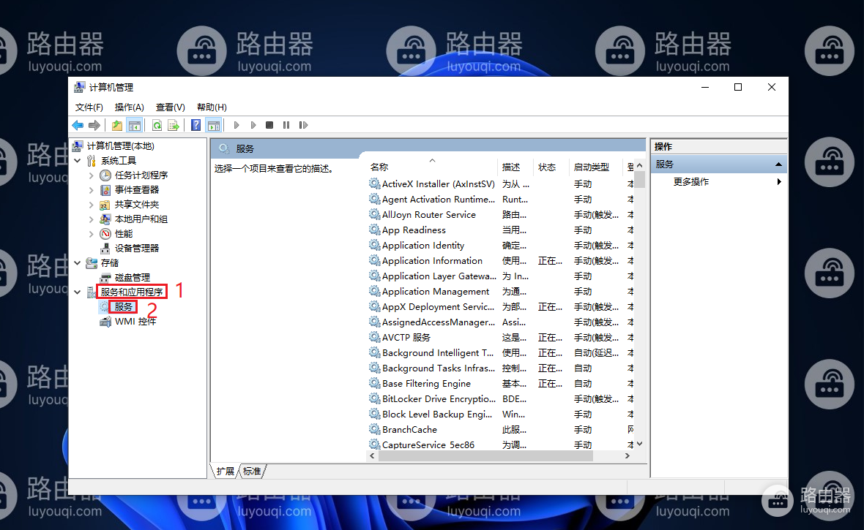Click the 本地用户和组 tree icon
Image resolution: width=864 pixels, height=530 pixels.
(x=105, y=219)
